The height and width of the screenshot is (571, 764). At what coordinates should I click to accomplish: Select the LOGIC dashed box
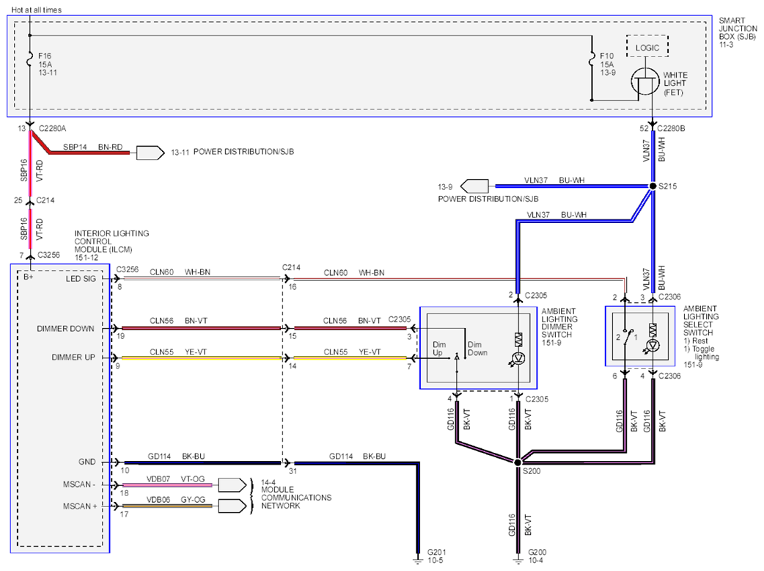(x=647, y=46)
